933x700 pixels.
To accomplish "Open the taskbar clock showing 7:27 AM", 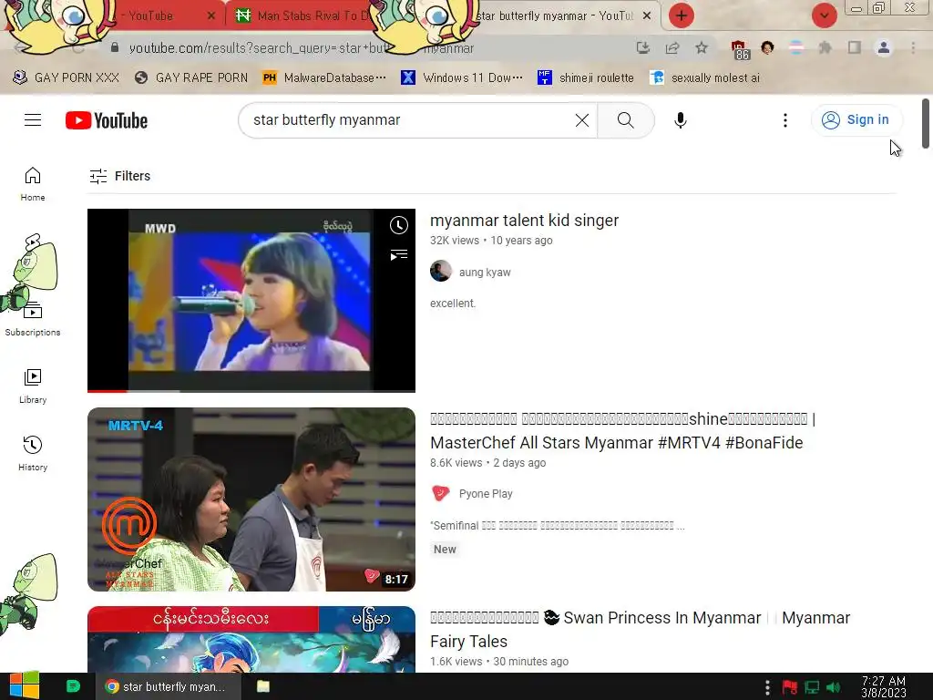I will (x=884, y=687).
